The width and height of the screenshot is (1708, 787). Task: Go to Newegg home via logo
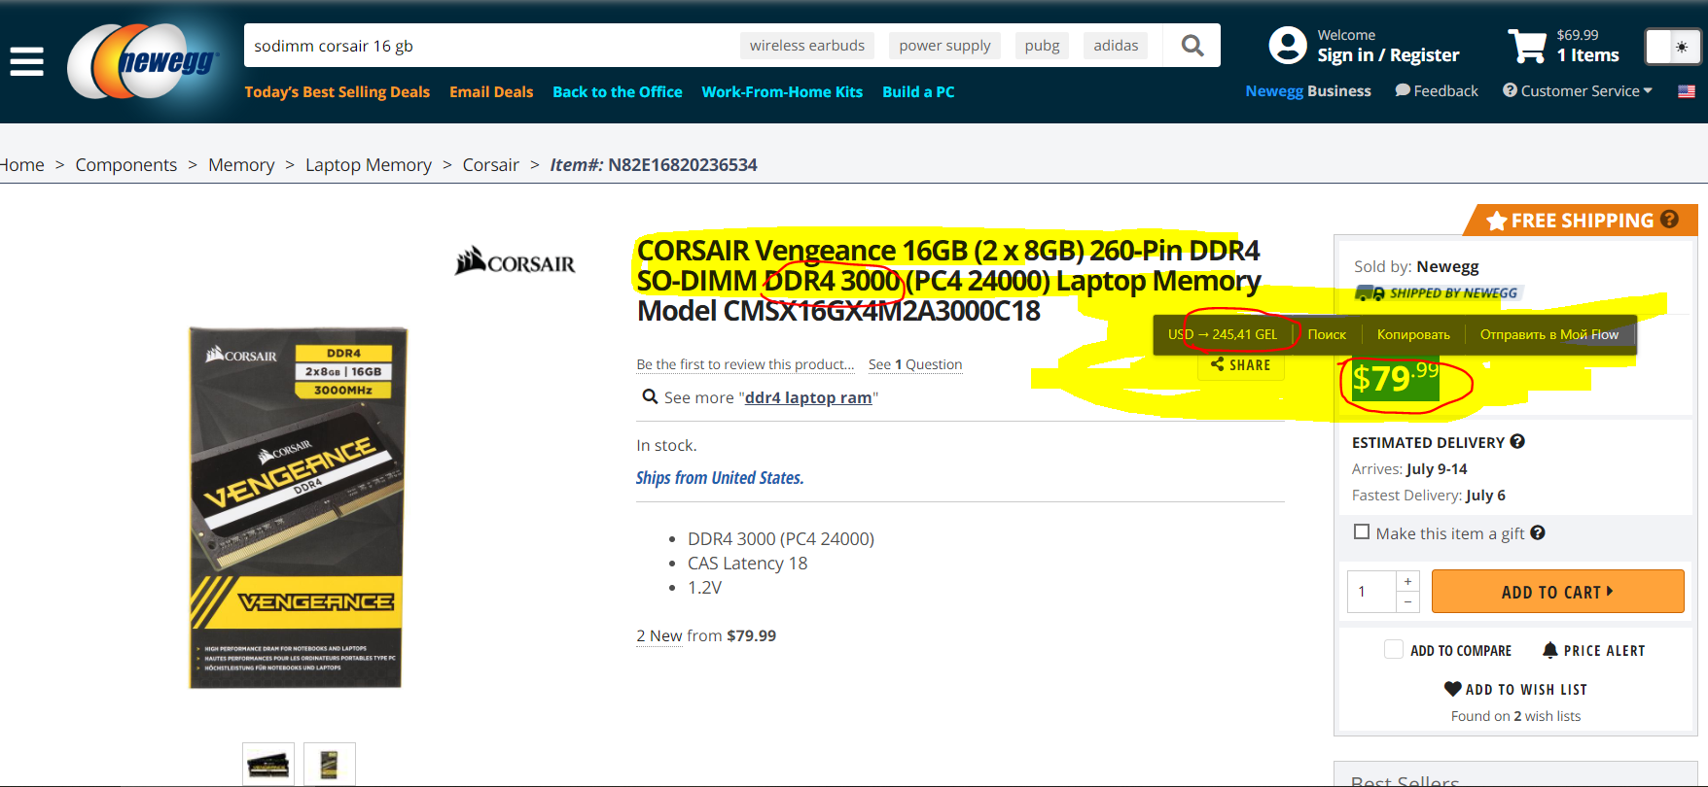click(144, 61)
